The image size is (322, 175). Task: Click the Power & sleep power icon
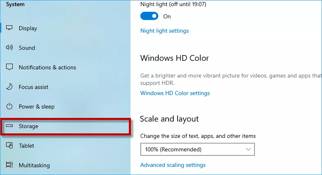point(9,106)
